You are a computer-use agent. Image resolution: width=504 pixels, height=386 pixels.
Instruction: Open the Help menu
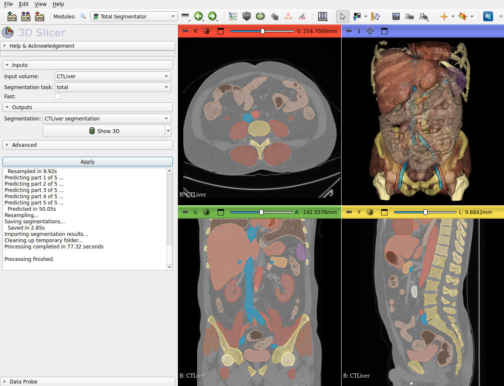(x=58, y=4)
